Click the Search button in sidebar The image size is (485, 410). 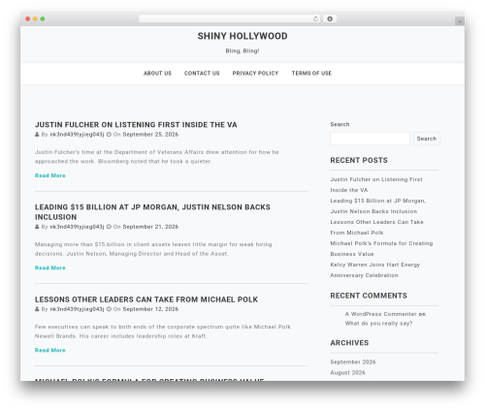(x=427, y=139)
